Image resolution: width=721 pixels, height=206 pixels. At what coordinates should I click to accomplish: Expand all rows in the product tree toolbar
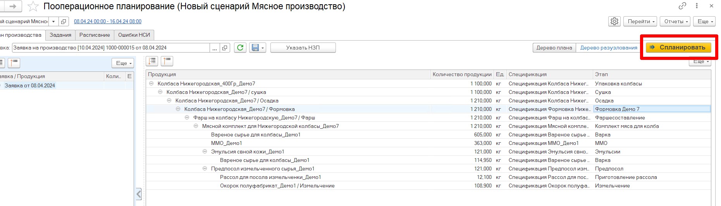coord(152,61)
